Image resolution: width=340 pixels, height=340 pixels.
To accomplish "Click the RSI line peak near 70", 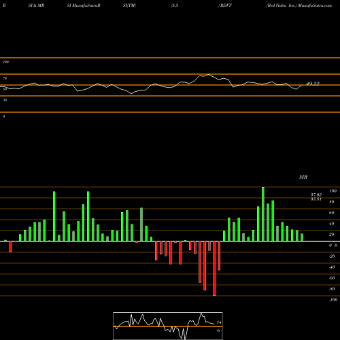I will [x=209, y=75].
